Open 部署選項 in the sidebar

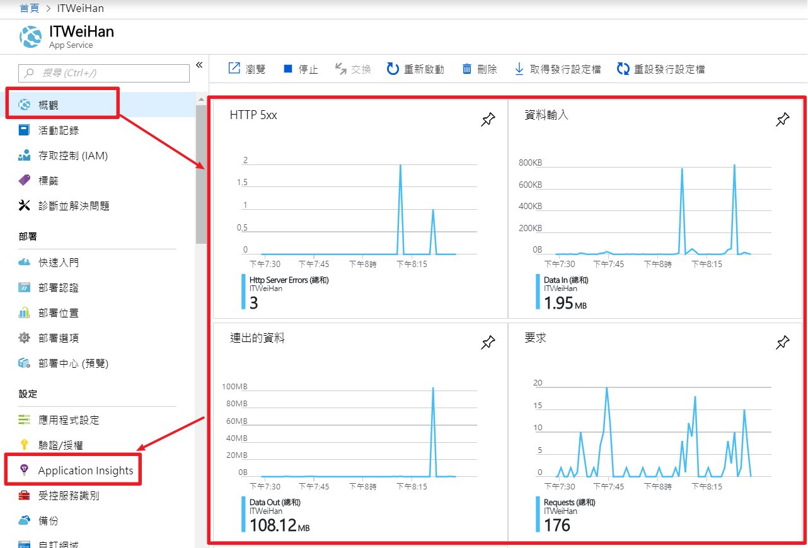pos(98,338)
